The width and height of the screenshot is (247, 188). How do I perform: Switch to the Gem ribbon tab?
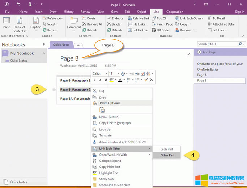click(x=114, y=12)
